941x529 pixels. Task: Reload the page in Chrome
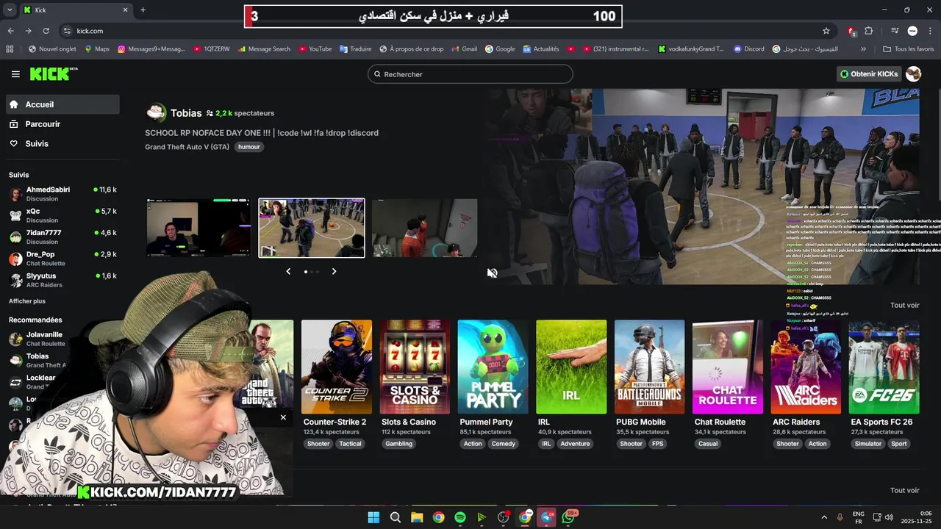click(46, 31)
